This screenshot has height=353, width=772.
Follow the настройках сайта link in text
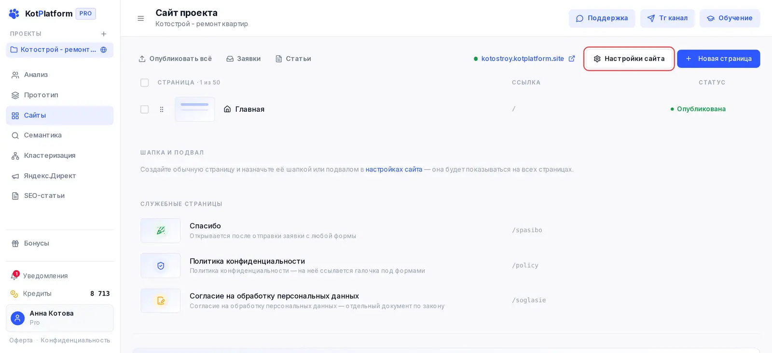[x=394, y=170]
